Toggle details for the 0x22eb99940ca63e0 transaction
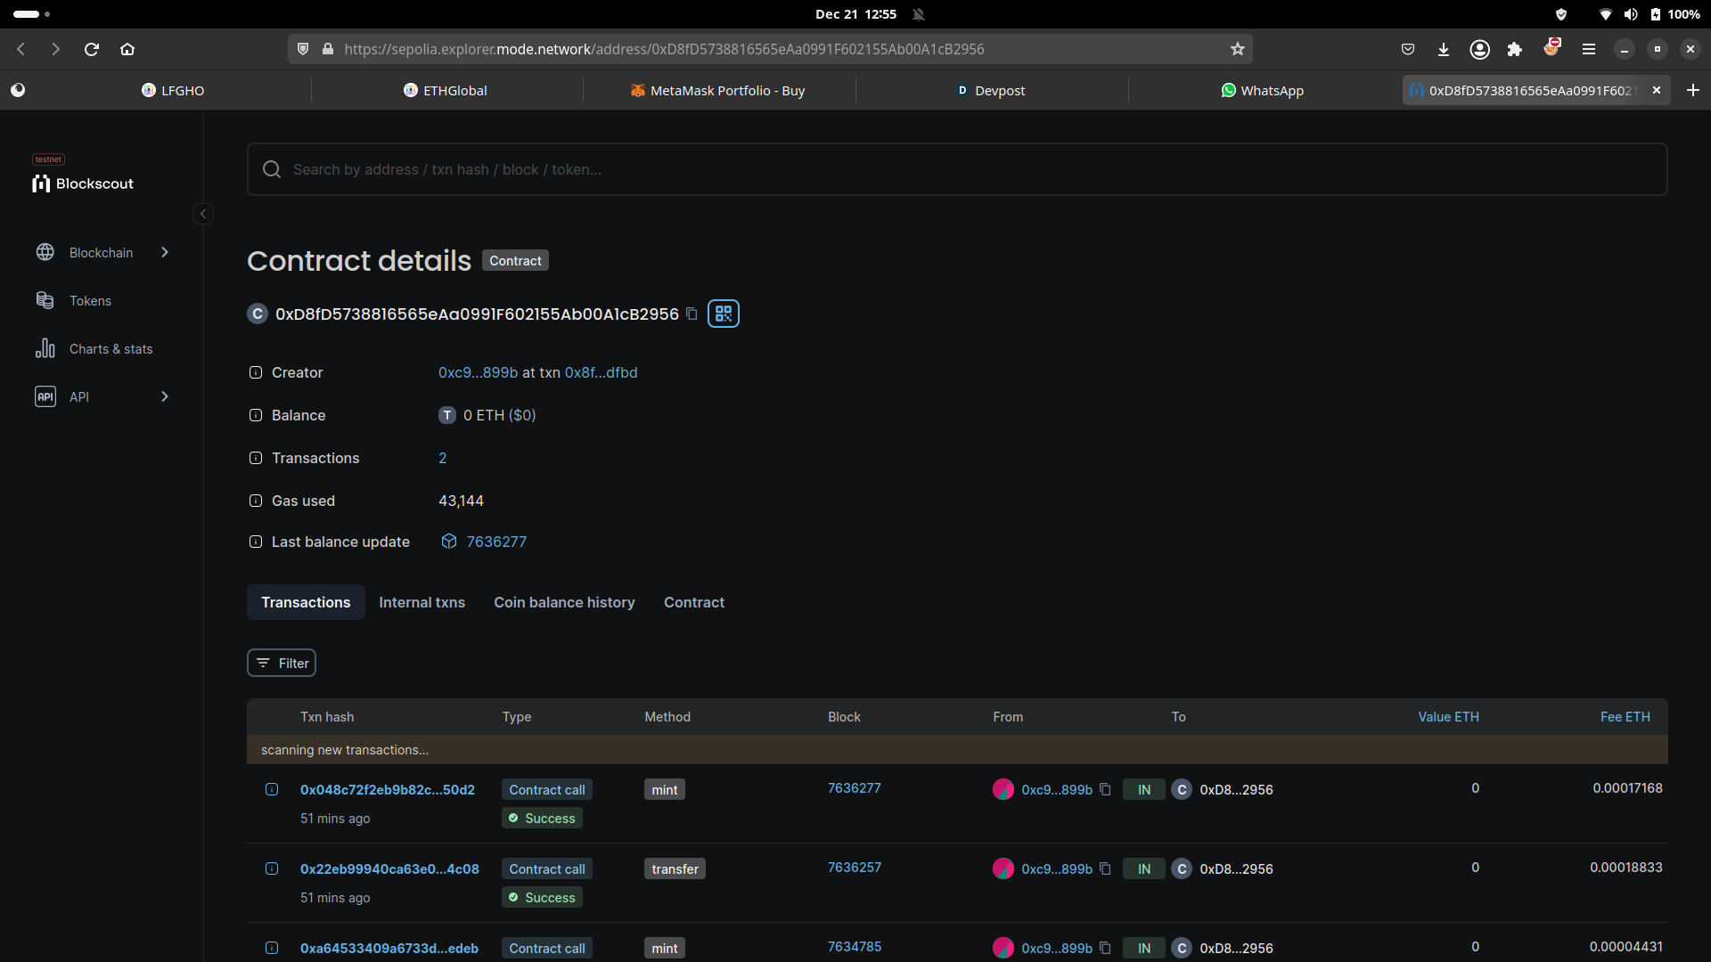The height and width of the screenshot is (962, 1711). 272,868
